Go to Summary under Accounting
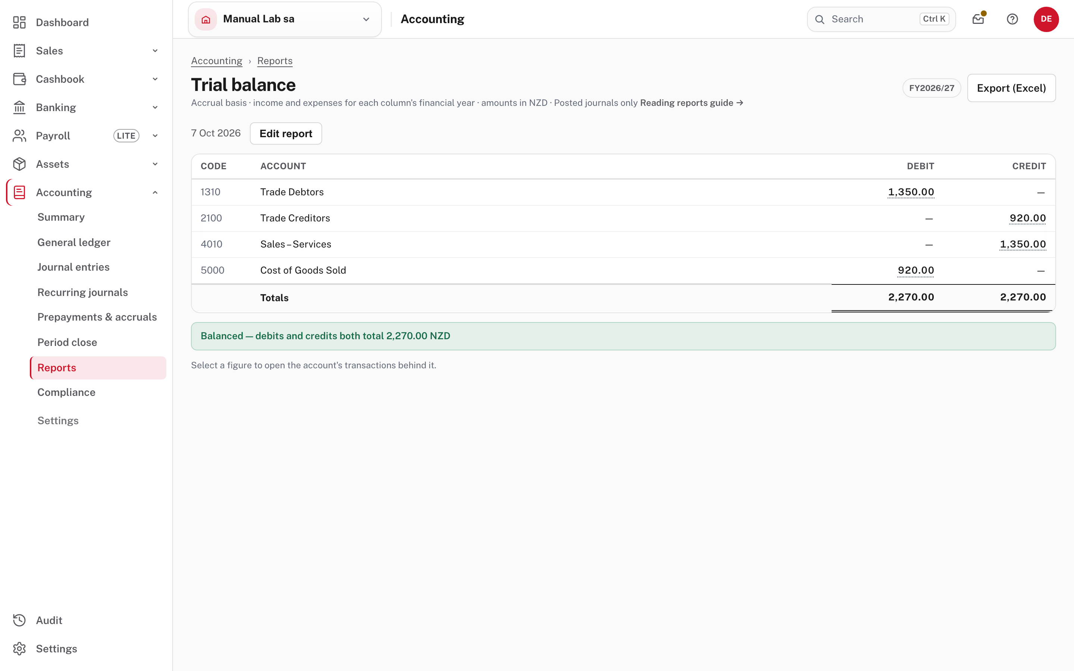The image size is (1074, 671). tap(61, 217)
